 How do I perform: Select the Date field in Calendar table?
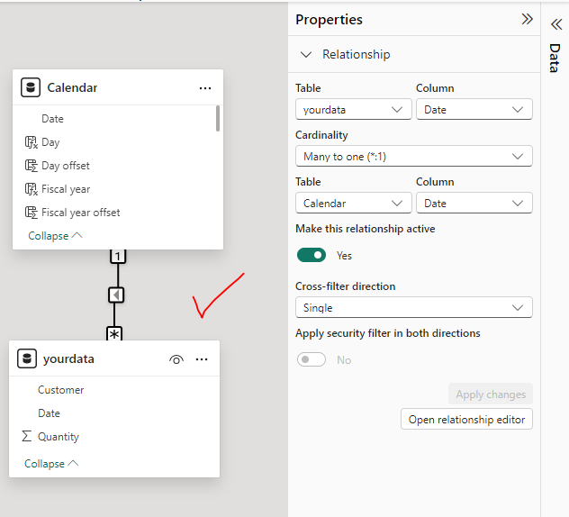(52, 119)
